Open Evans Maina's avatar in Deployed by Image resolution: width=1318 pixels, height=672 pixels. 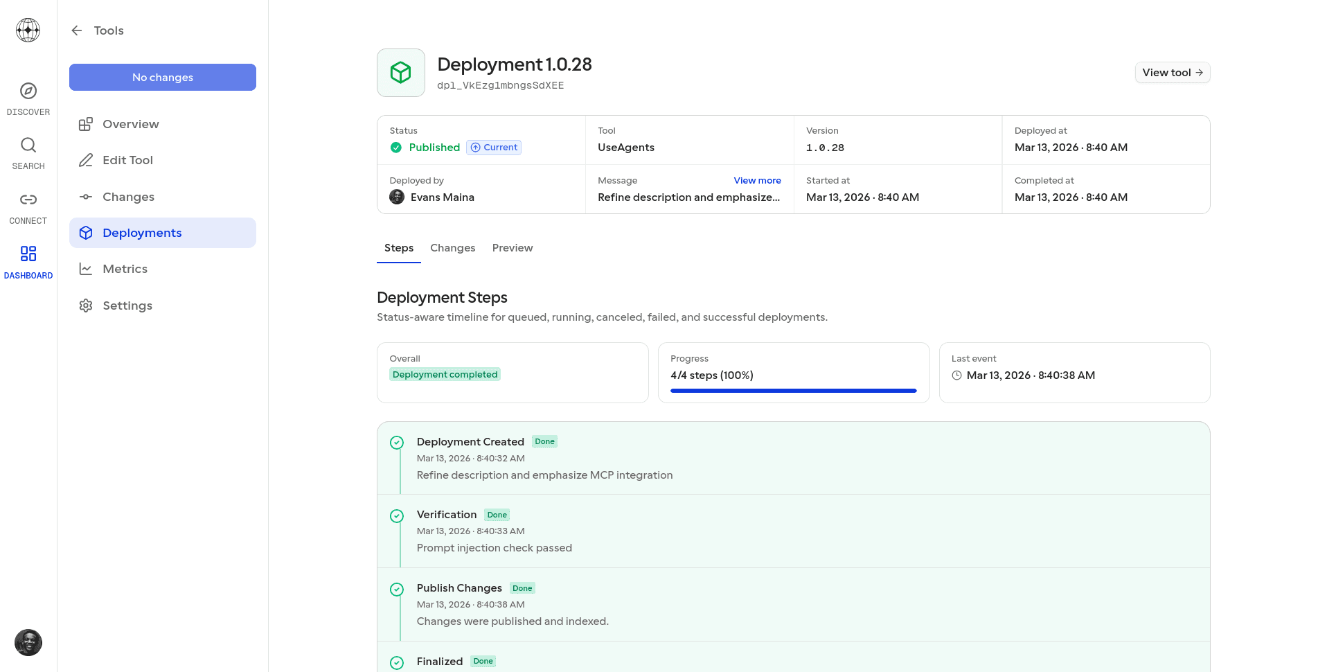396,197
